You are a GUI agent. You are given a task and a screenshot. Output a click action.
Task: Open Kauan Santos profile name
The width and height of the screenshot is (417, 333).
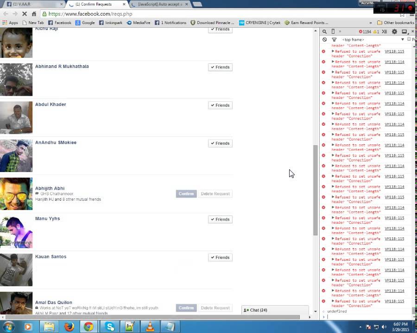tap(51, 257)
